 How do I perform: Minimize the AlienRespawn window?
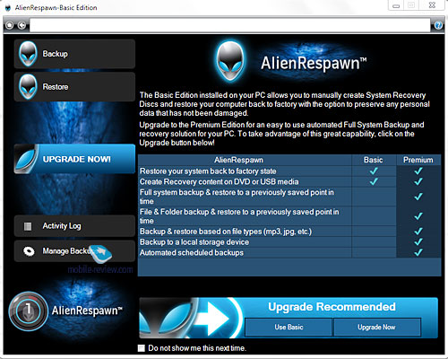(x=396, y=5)
